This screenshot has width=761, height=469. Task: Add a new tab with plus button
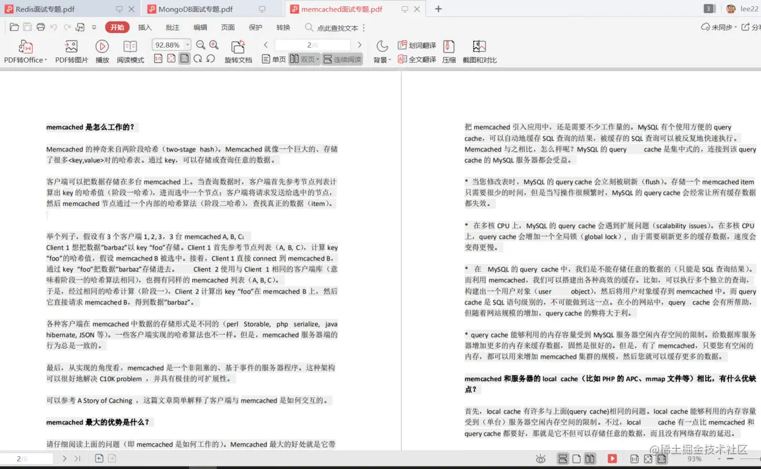pyautogui.click(x=438, y=9)
